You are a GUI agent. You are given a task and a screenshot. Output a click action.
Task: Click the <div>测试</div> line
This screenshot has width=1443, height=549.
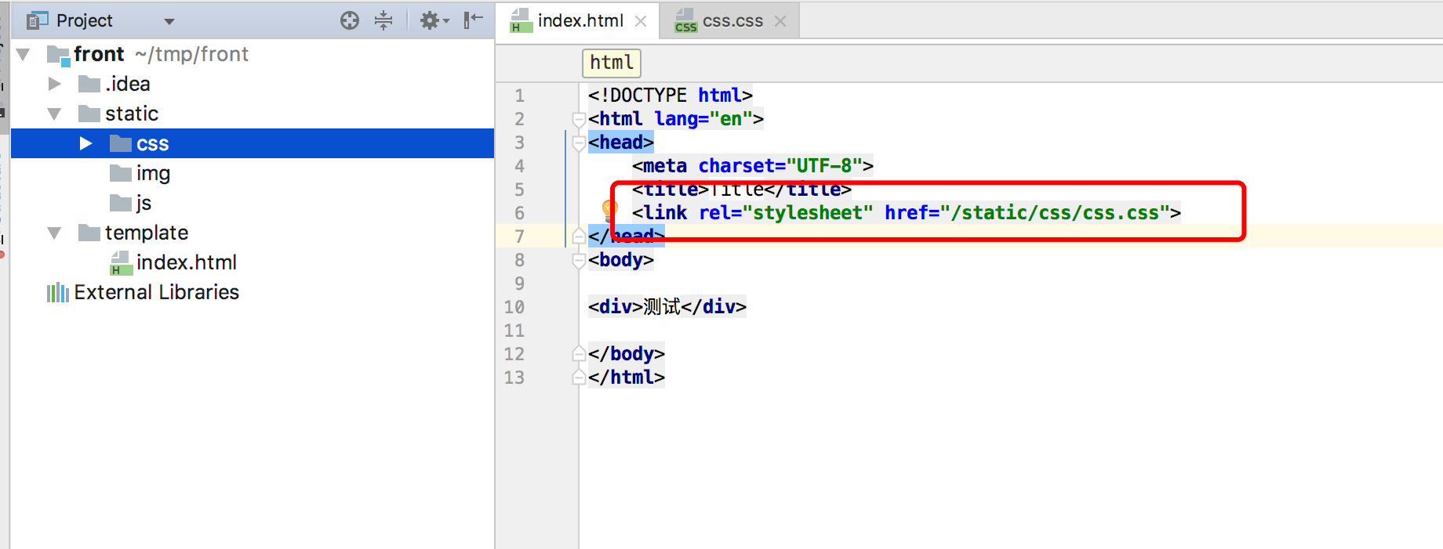point(667,307)
